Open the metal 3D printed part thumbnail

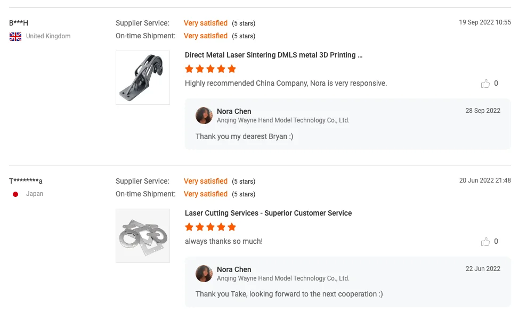pos(143,78)
